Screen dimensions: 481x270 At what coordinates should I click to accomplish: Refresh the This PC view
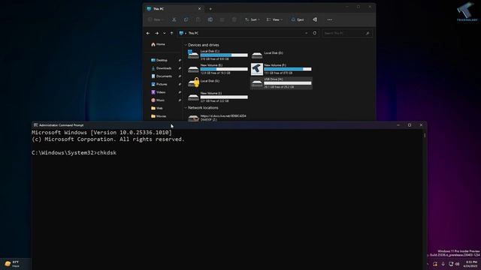pos(314,33)
